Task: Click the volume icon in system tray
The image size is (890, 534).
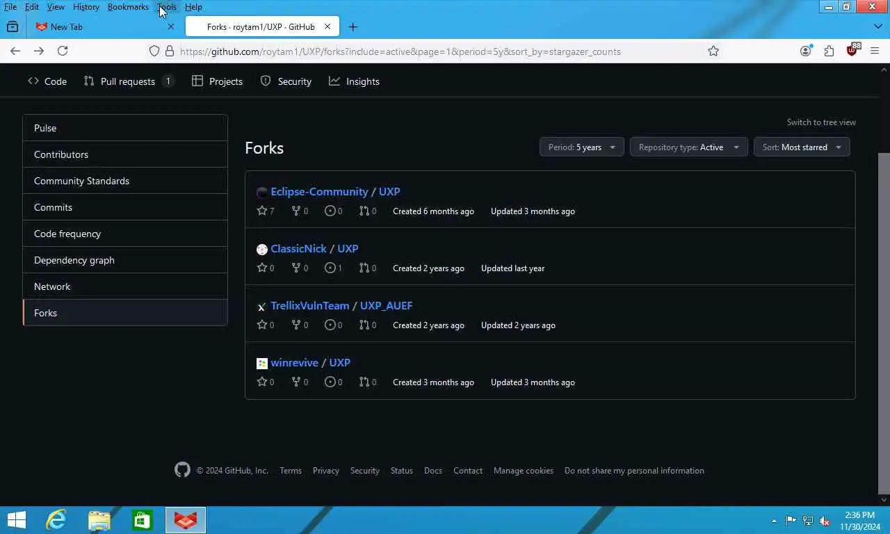Action: [825, 521]
